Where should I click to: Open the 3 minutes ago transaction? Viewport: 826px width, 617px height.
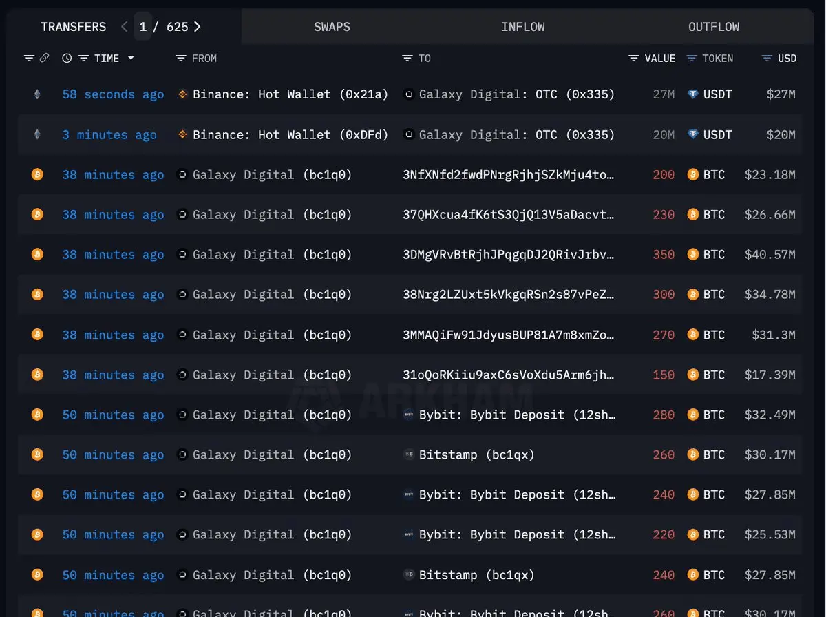coord(109,135)
